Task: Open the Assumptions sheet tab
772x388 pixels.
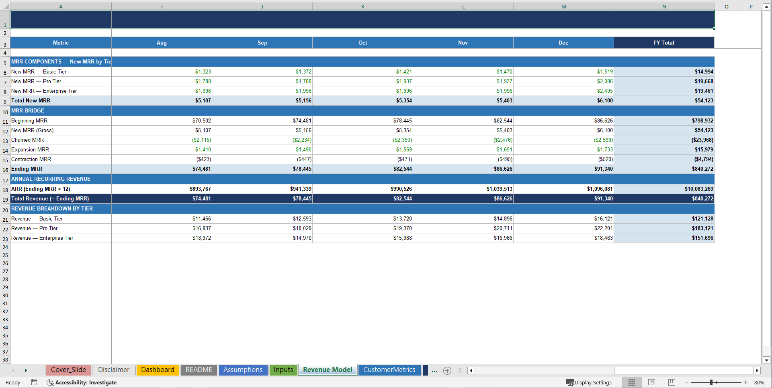Action: [243, 370]
